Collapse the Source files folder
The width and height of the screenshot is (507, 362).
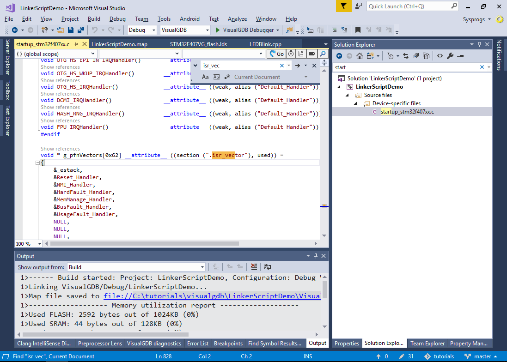click(x=347, y=95)
